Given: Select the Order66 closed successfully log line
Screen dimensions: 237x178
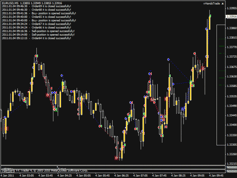Looking at the screenshot, I should point(36,28).
